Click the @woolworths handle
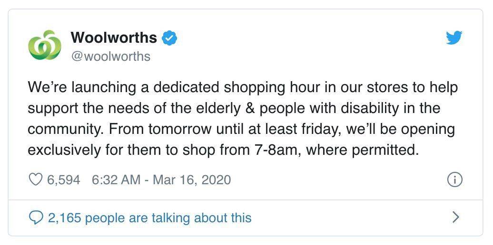 click(111, 57)
